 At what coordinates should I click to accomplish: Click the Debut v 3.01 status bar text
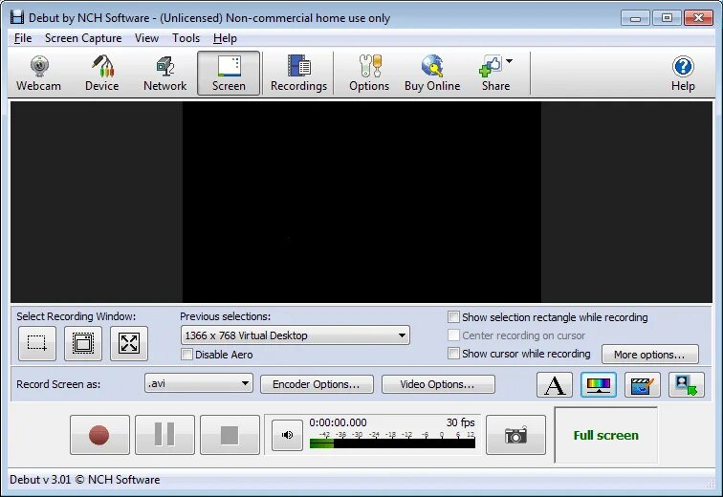[x=85, y=480]
